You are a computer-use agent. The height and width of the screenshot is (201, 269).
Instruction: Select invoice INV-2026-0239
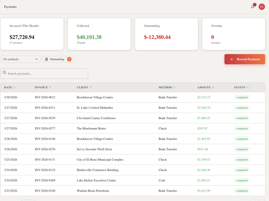click(x=45, y=118)
